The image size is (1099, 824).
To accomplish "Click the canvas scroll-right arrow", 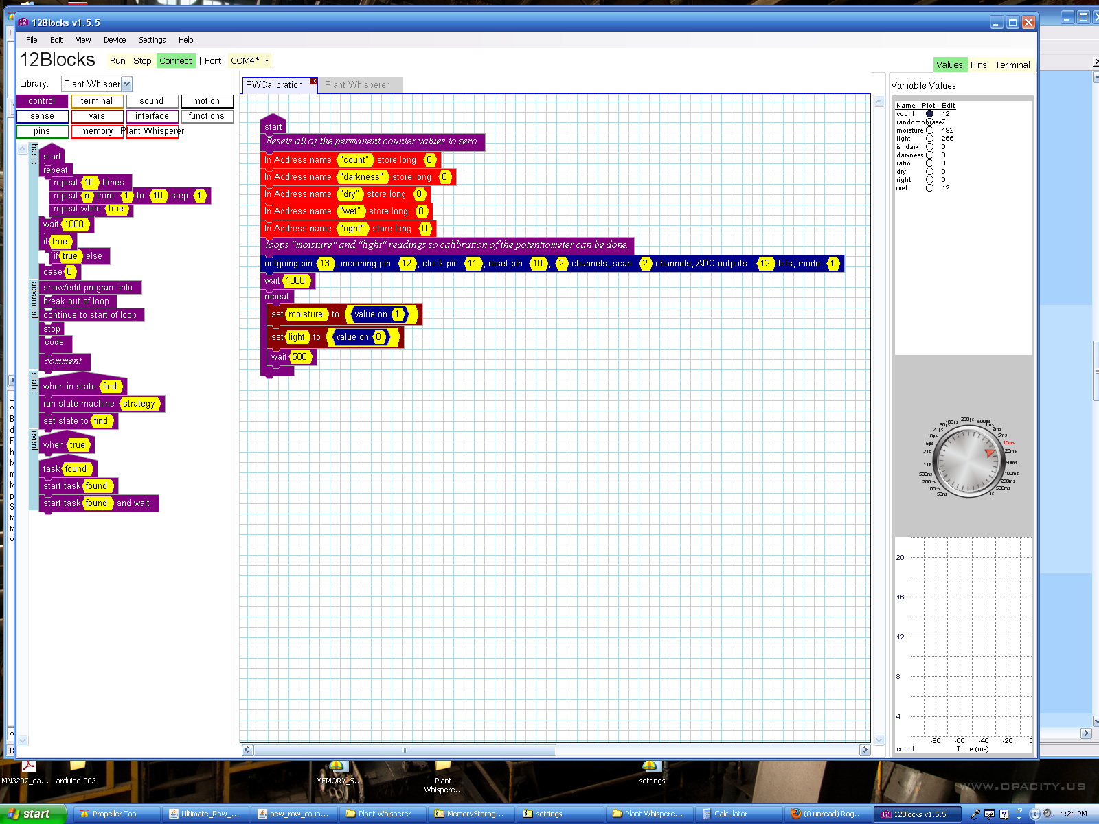I will pos(865,751).
